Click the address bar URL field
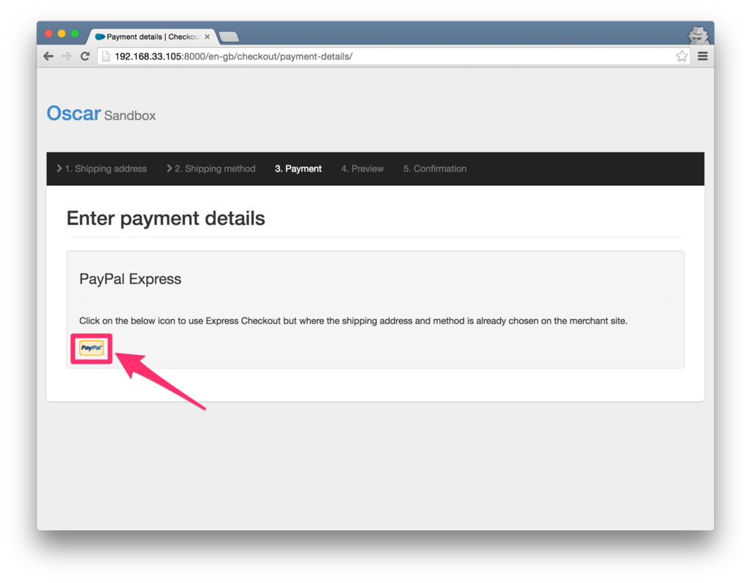 [x=393, y=56]
